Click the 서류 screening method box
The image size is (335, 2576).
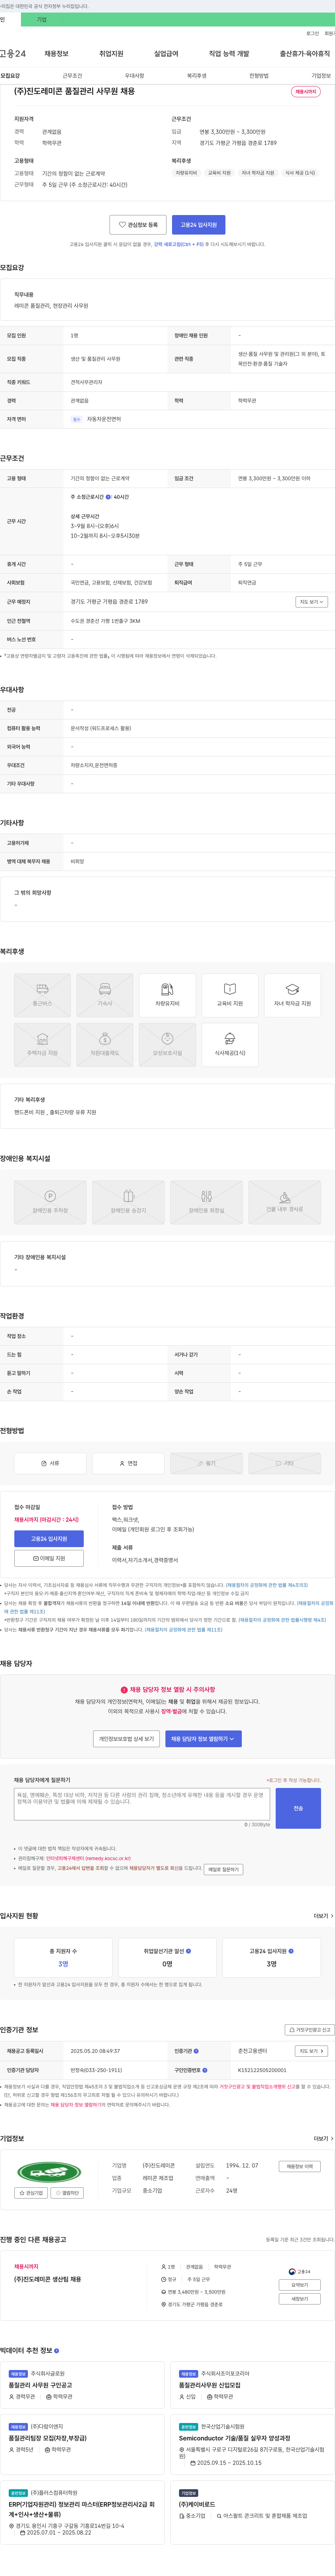(50, 1463)
